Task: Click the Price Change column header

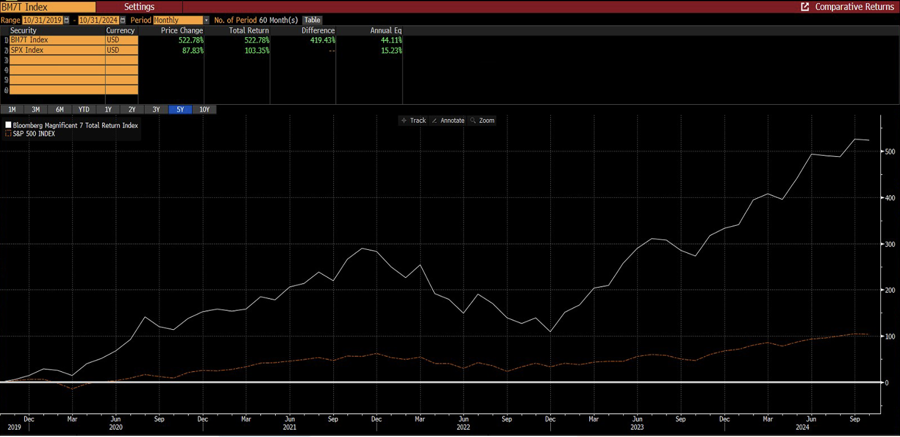Action: (182, 30)
